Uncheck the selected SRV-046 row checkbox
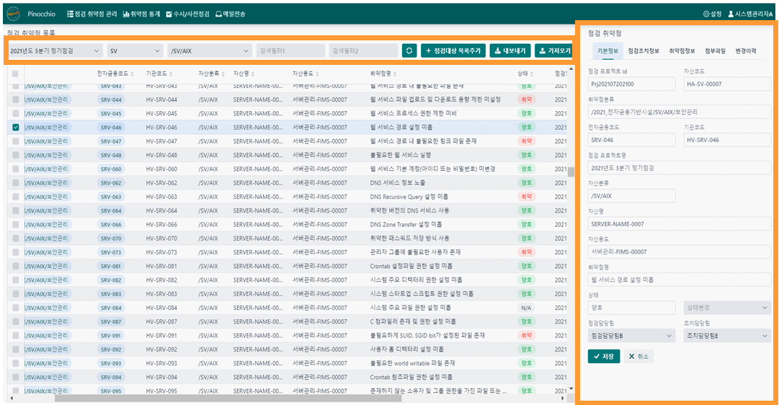779x405 pixels. pyautogui.click(x=16, y=128)
